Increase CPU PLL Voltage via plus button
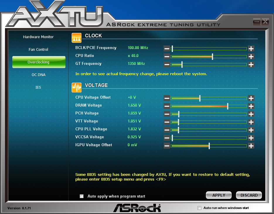This screenshot has height=214, width=274. point(251,130)
